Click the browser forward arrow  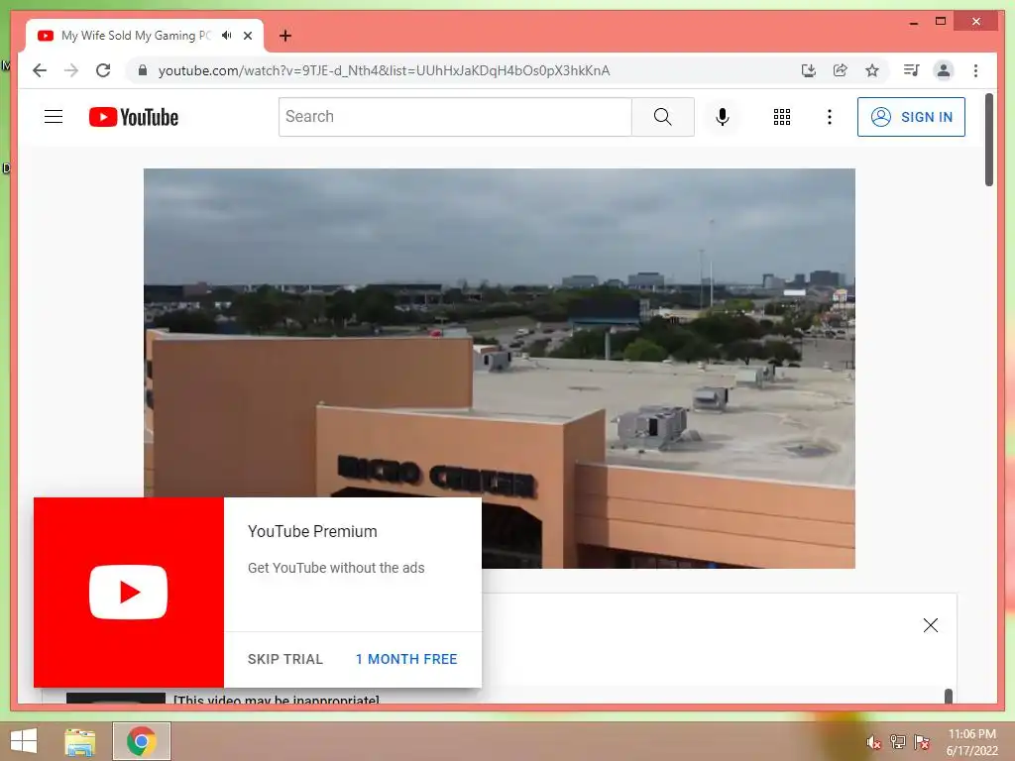pos(71,70)
